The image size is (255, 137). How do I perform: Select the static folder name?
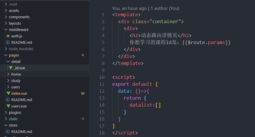point(13,119)
